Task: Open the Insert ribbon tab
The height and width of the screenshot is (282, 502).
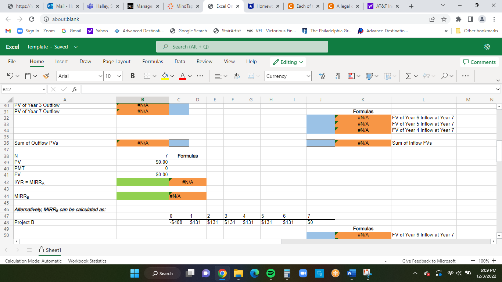Action: tap(61, 61)
